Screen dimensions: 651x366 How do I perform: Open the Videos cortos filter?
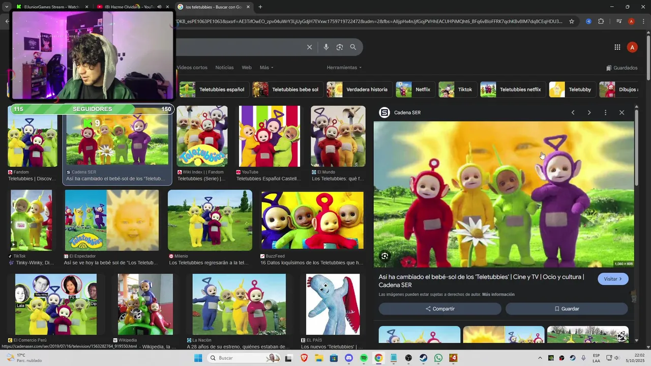[x=192, y=68]
